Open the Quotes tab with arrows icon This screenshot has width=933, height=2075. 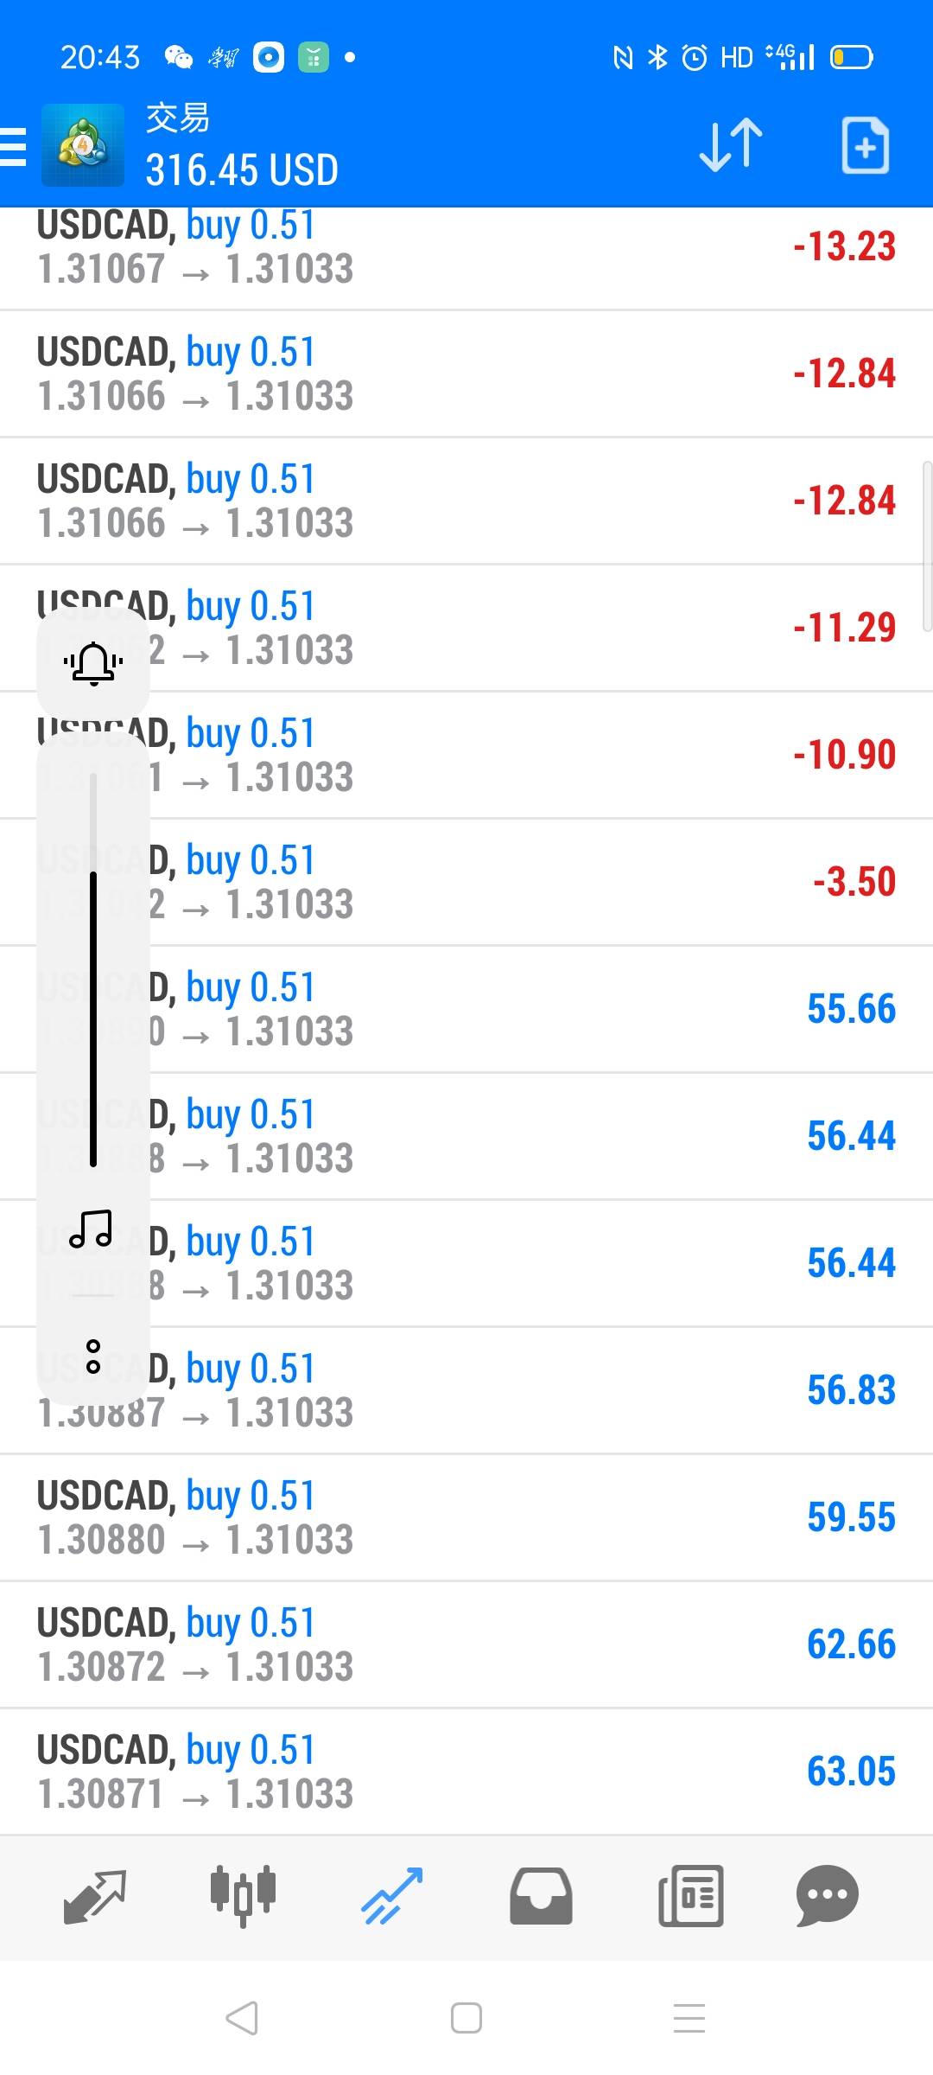(95, 1895)
